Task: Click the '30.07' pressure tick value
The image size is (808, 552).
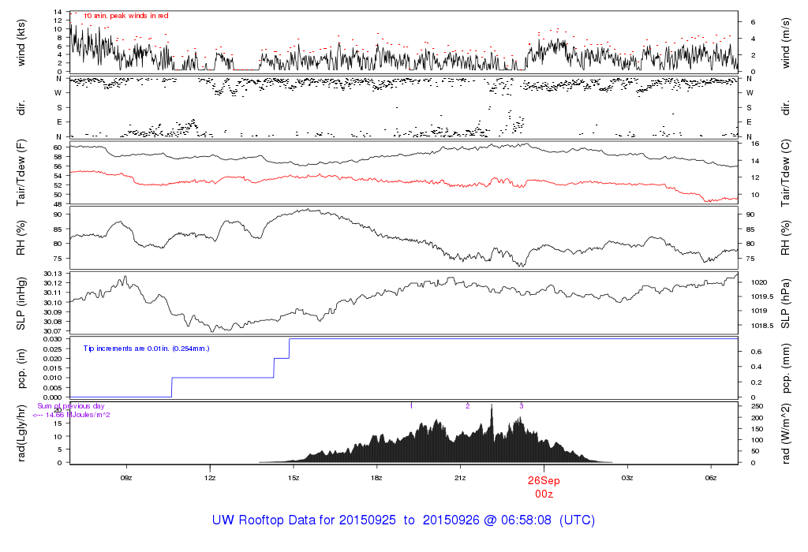Action: point(53,331)
